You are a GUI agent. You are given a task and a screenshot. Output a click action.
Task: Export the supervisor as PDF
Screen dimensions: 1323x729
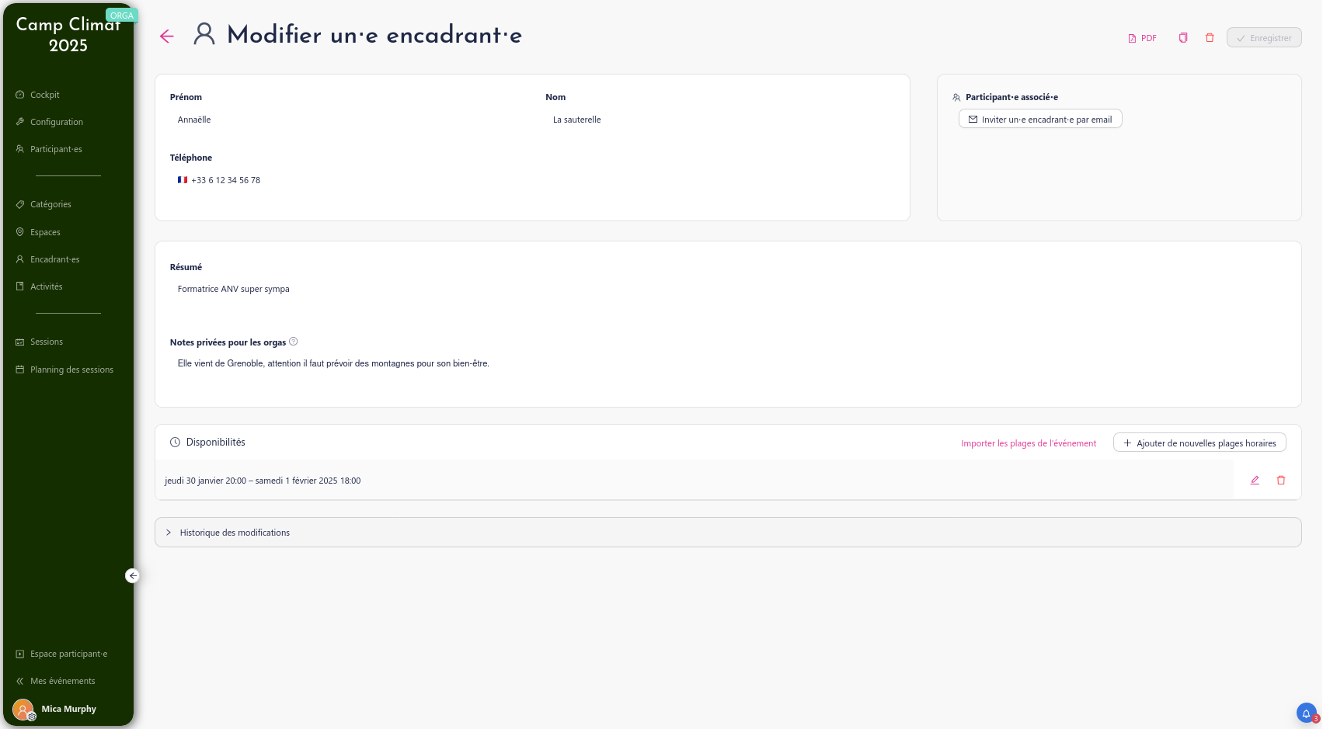point(1142,38)
